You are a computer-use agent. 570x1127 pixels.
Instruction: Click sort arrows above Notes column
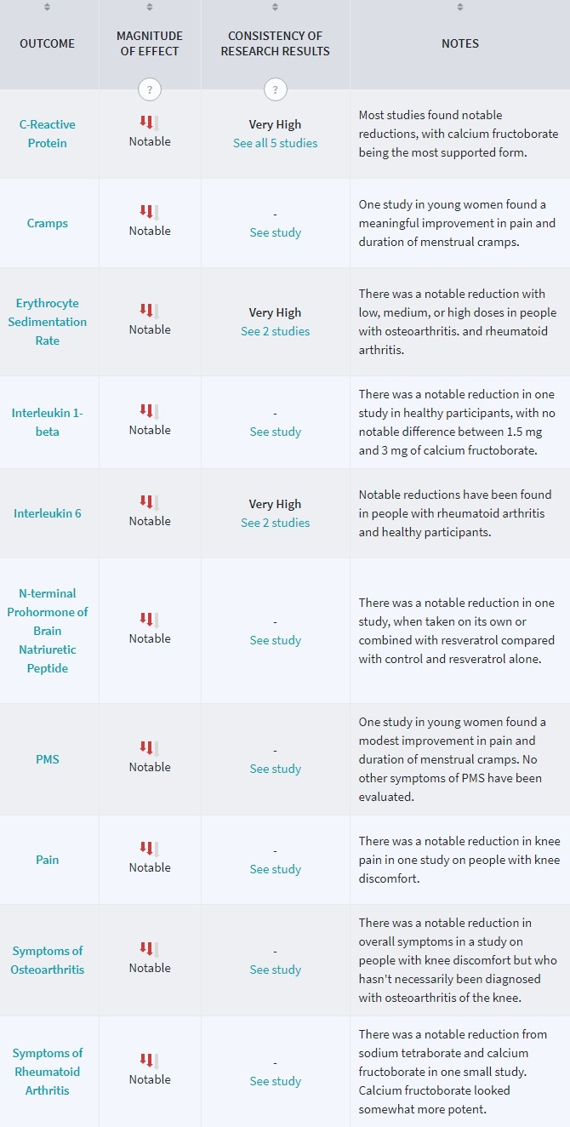tap(460, 7)
